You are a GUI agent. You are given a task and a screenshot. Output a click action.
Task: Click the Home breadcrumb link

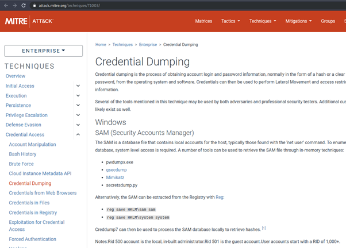pyautogui.click(x=101, y=44)
